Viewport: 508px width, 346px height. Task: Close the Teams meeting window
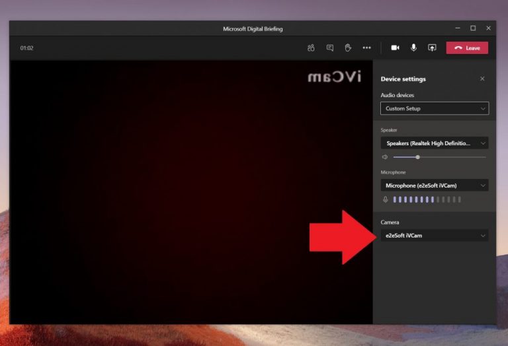tap(489, 28)
